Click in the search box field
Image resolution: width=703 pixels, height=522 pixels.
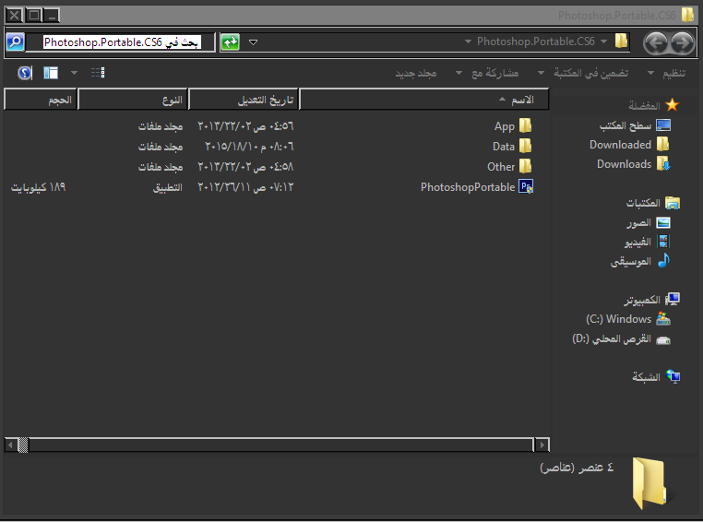click(x=120, y=42)
